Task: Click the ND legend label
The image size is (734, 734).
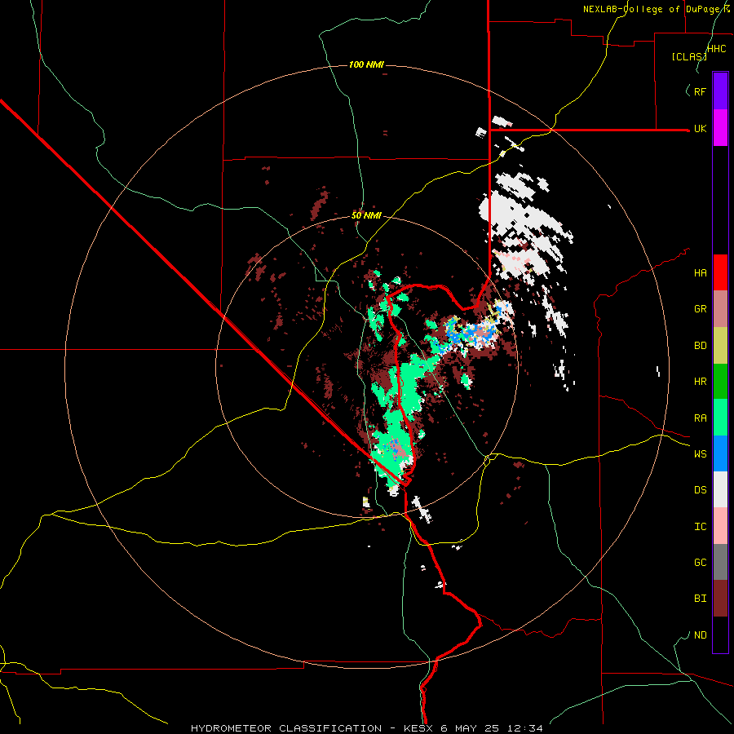Action: pos(700,635)
